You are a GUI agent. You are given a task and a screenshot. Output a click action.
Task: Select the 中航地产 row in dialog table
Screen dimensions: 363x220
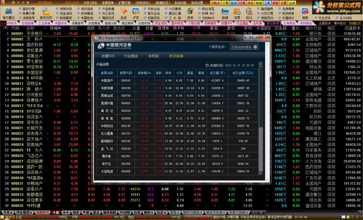177,80
